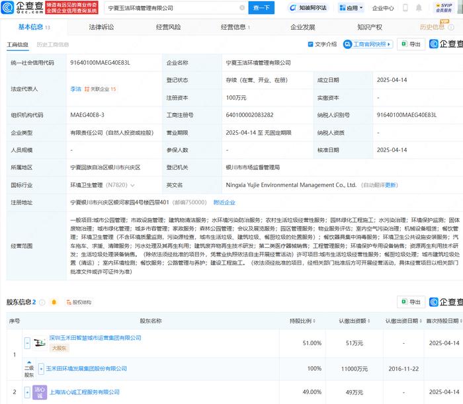Screen dimensions: 463x404
Task: Expand 玉禾田环境发展集团股份有限公司 sub-shareholders
Action: pos(41,369)
